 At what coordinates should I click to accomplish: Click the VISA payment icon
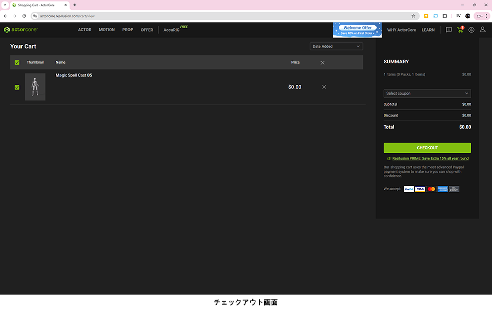point(420,189)
